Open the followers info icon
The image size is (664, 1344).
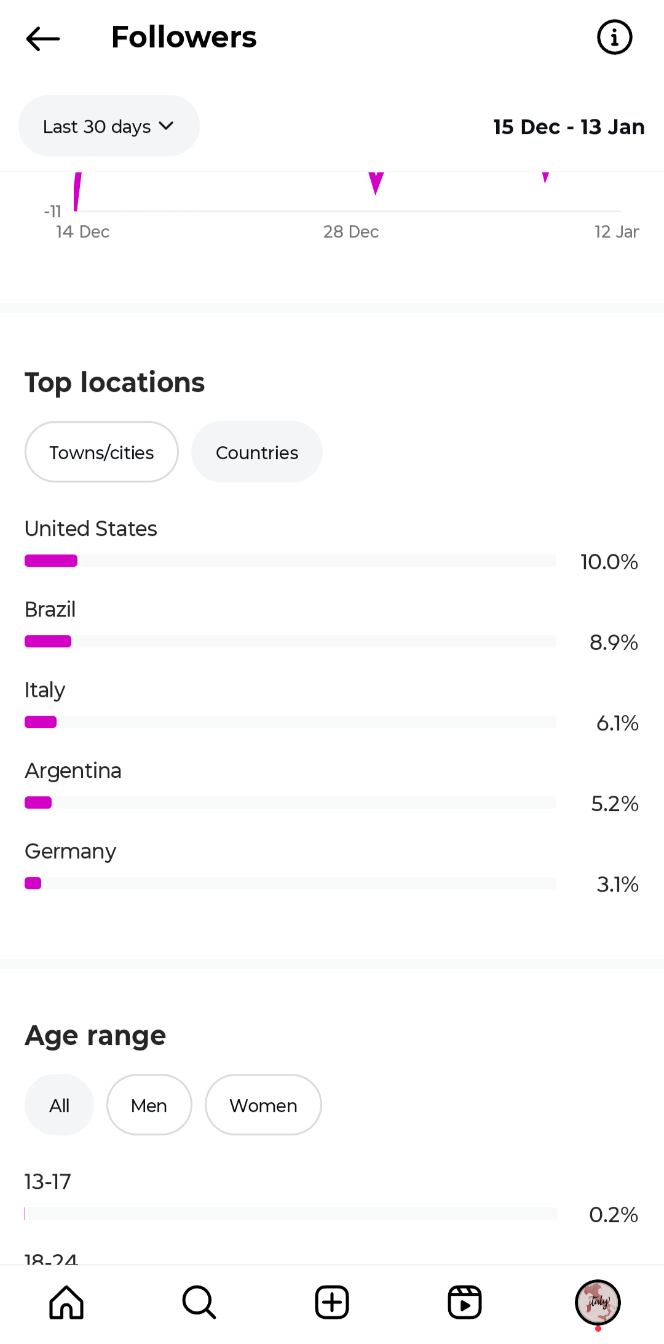614,38
